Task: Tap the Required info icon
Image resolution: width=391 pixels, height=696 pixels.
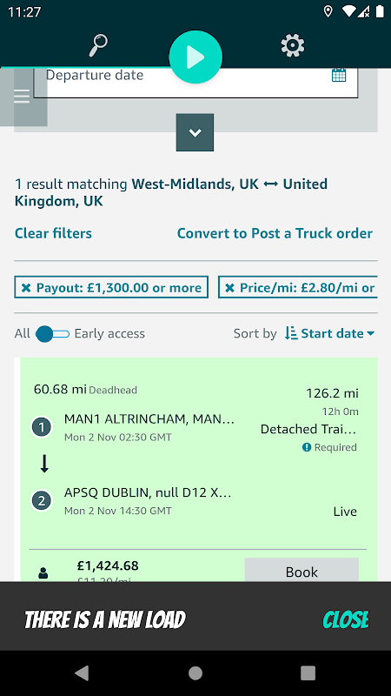Action: tap(307, 447)
